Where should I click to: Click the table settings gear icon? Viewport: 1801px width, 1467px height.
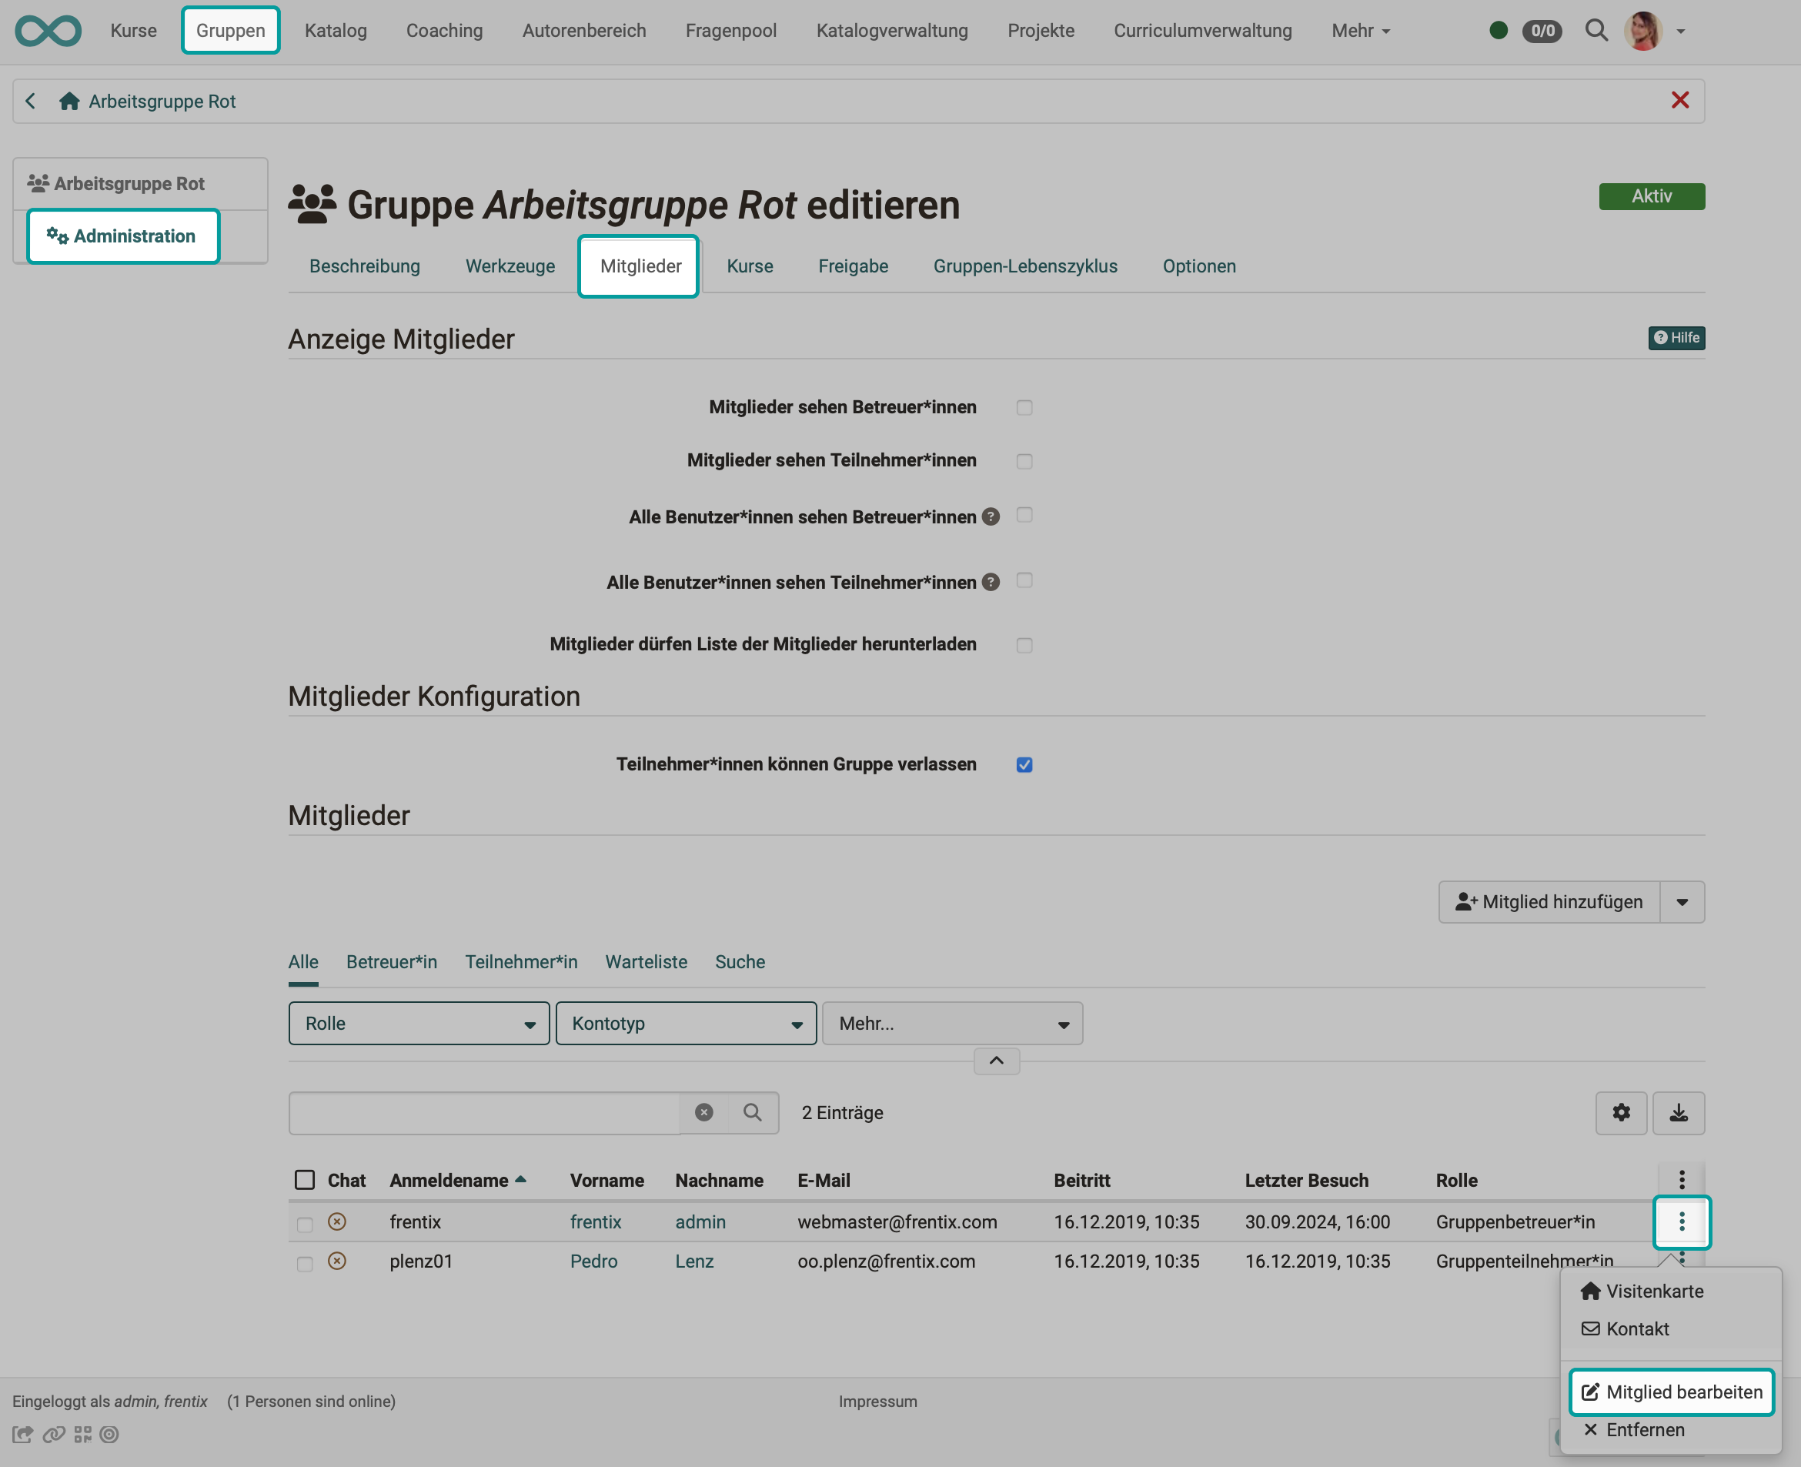click(1620, 1112)
